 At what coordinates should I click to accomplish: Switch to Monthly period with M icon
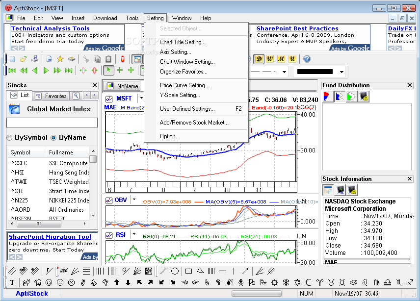click(x=281, y=59)
